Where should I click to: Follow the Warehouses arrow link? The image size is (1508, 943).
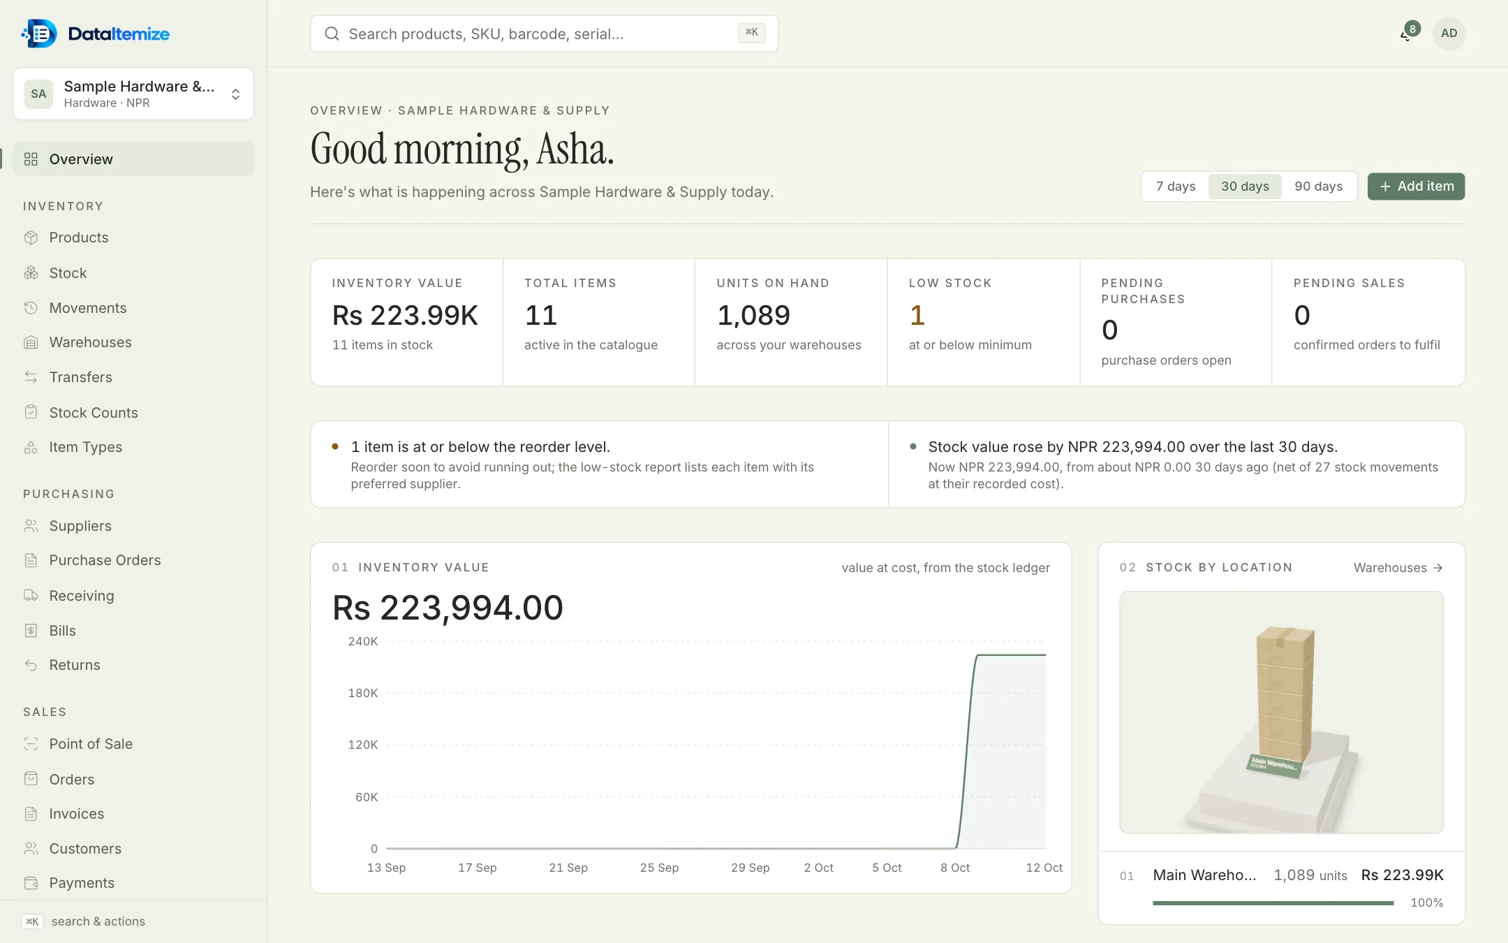tap(1398, 568)
